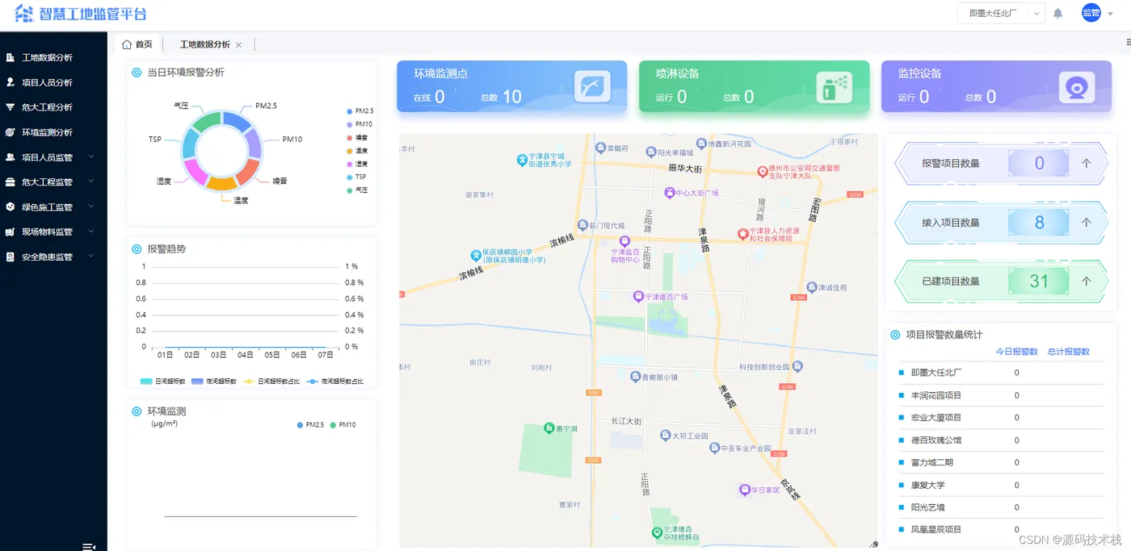Toggle 日间超标数 legend in trend chart
This screenshot has width=1131, height=551.
tap(163, 381)
